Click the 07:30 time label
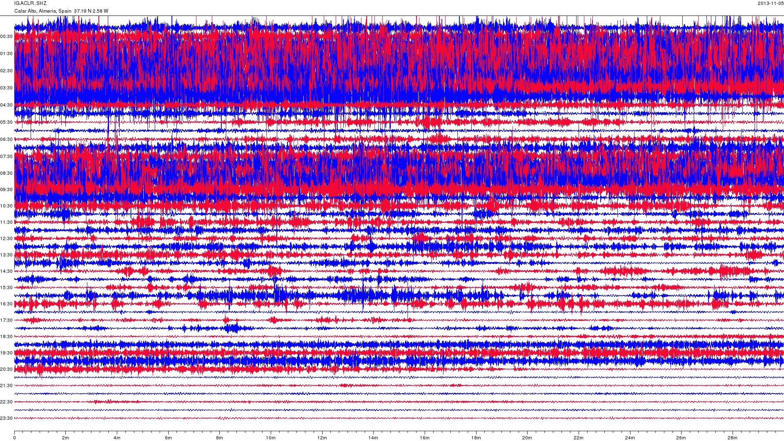 tap(6, 157)
